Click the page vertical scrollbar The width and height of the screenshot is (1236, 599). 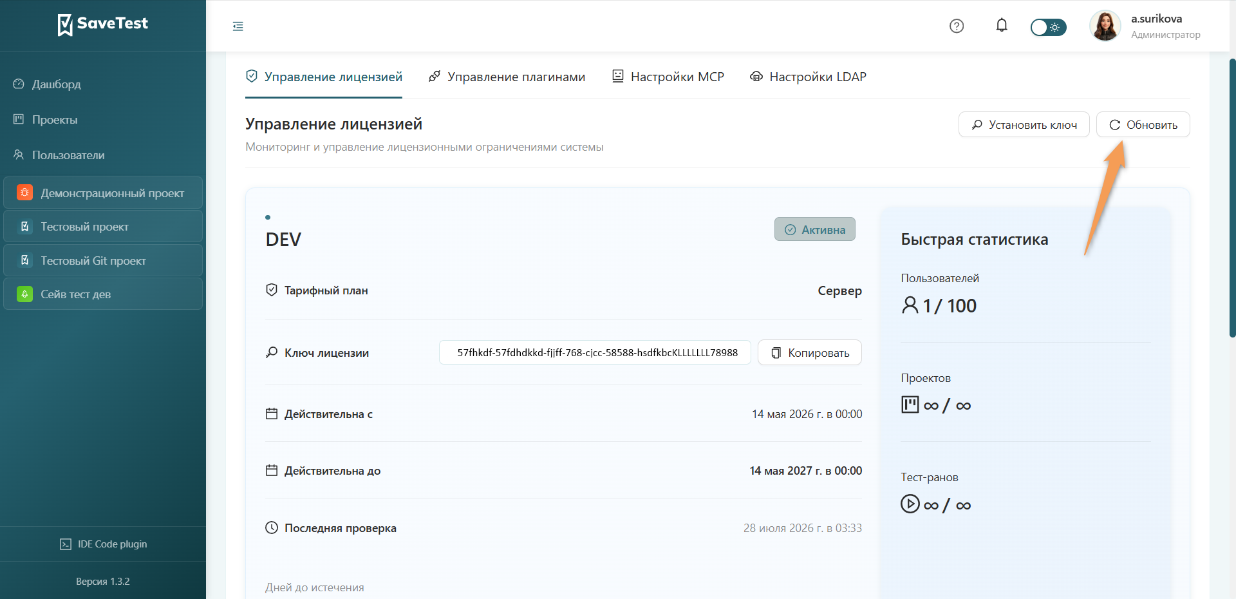[1232, 198]
